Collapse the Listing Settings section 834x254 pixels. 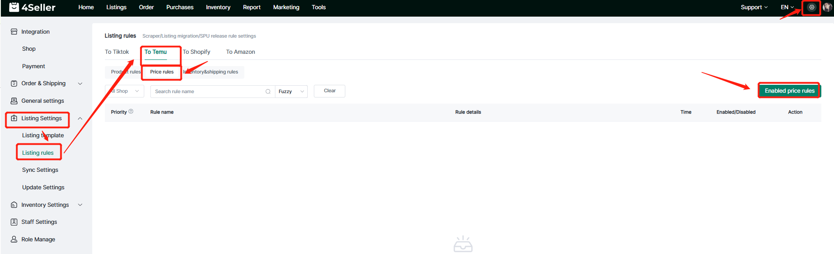[80, 118]
